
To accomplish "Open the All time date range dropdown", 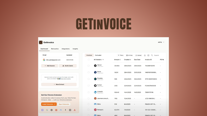I will 129,55.
